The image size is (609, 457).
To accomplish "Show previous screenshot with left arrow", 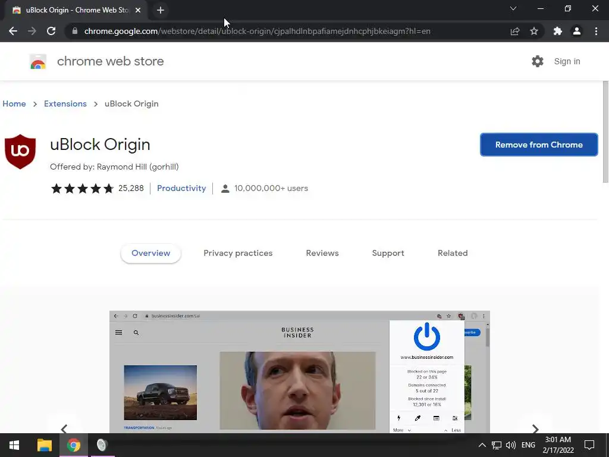I will [64, 428].
